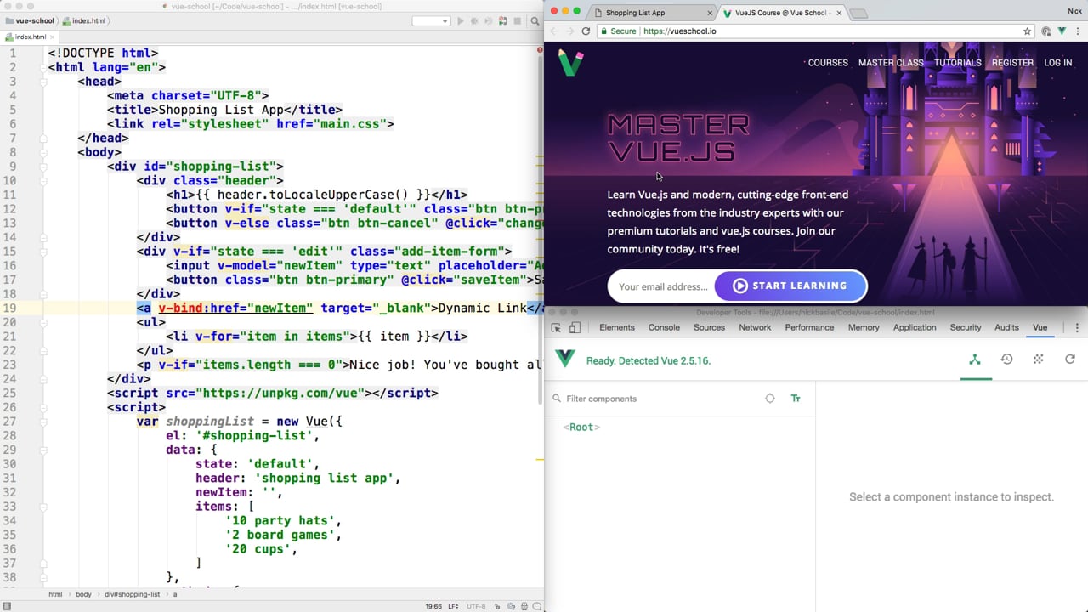Viewport: 1088px width, 612px height.
Task: Click the div#shopping-list breadcrumb at the editor bottom
Action: pos(131,594)
